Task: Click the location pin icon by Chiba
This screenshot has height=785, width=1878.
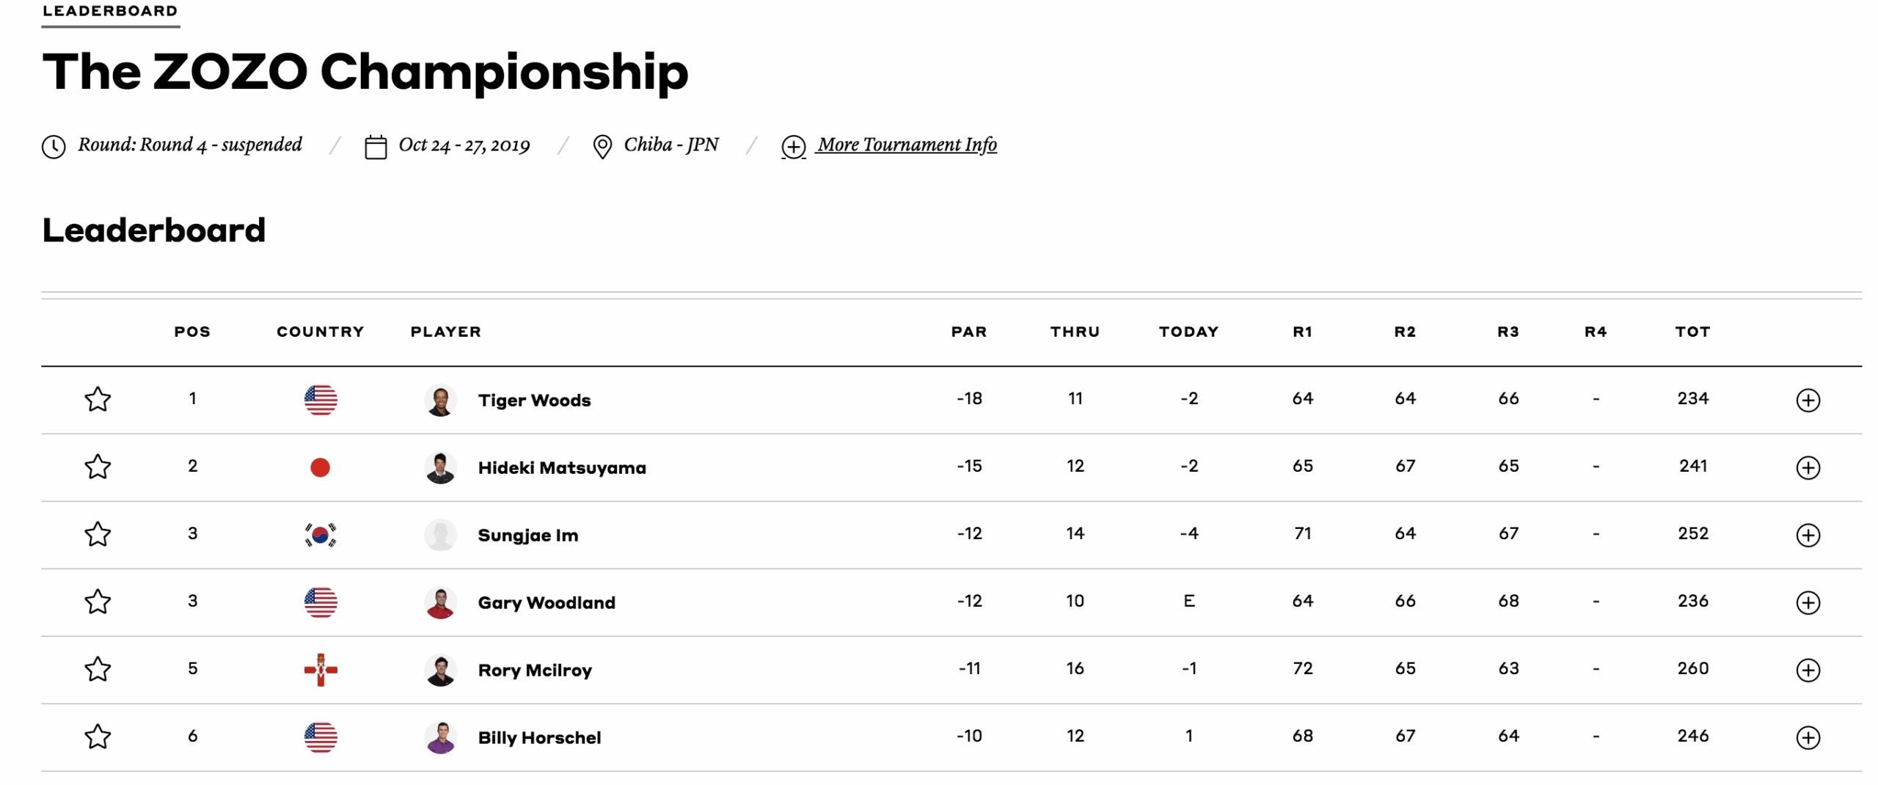Action: pyautogui.click(x=602, y=147)
